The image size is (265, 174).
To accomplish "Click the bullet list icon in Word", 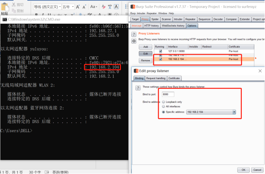I will click(x=127, y=7).
